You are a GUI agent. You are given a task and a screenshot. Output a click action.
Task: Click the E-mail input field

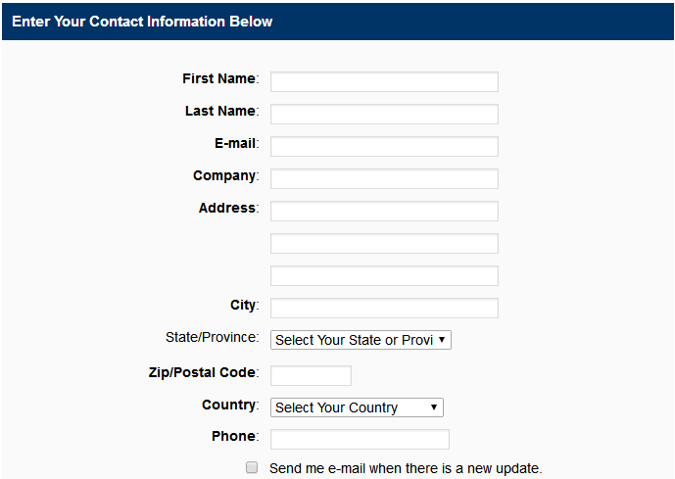coord(384,146)
